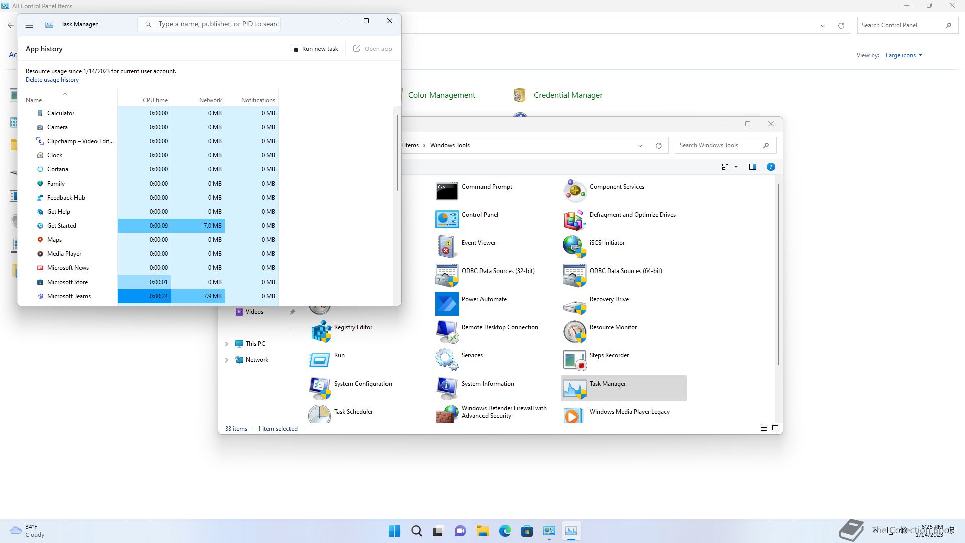Select Maps in App history list
Image resolution: width=965 pixels, height=543 pixels.
tap(148, 240)
